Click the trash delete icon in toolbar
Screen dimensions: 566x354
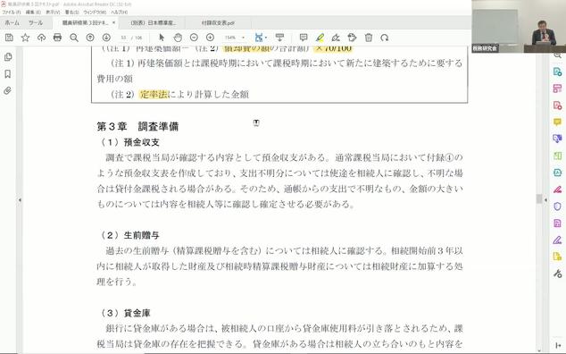click(368, 38)
